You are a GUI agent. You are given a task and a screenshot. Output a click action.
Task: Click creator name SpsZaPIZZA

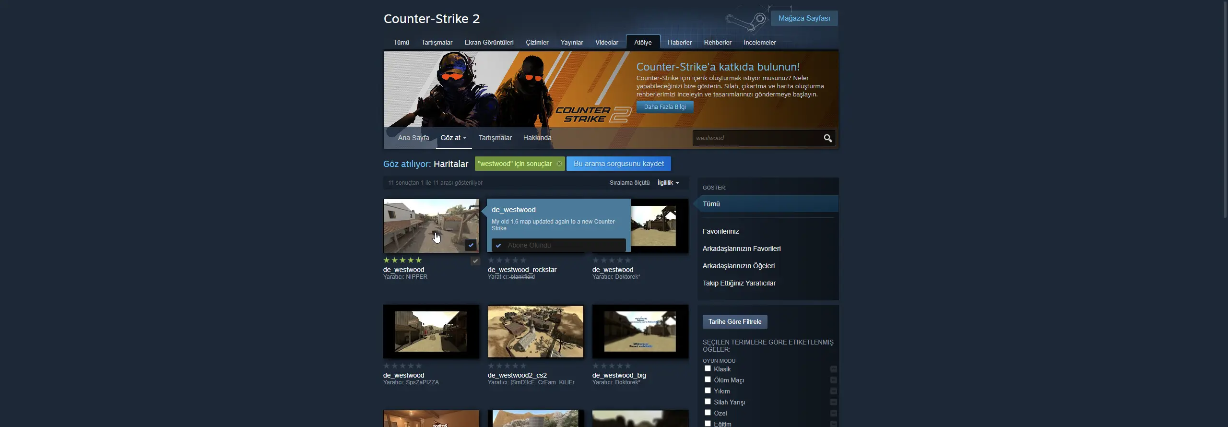(x=422, y=382)
